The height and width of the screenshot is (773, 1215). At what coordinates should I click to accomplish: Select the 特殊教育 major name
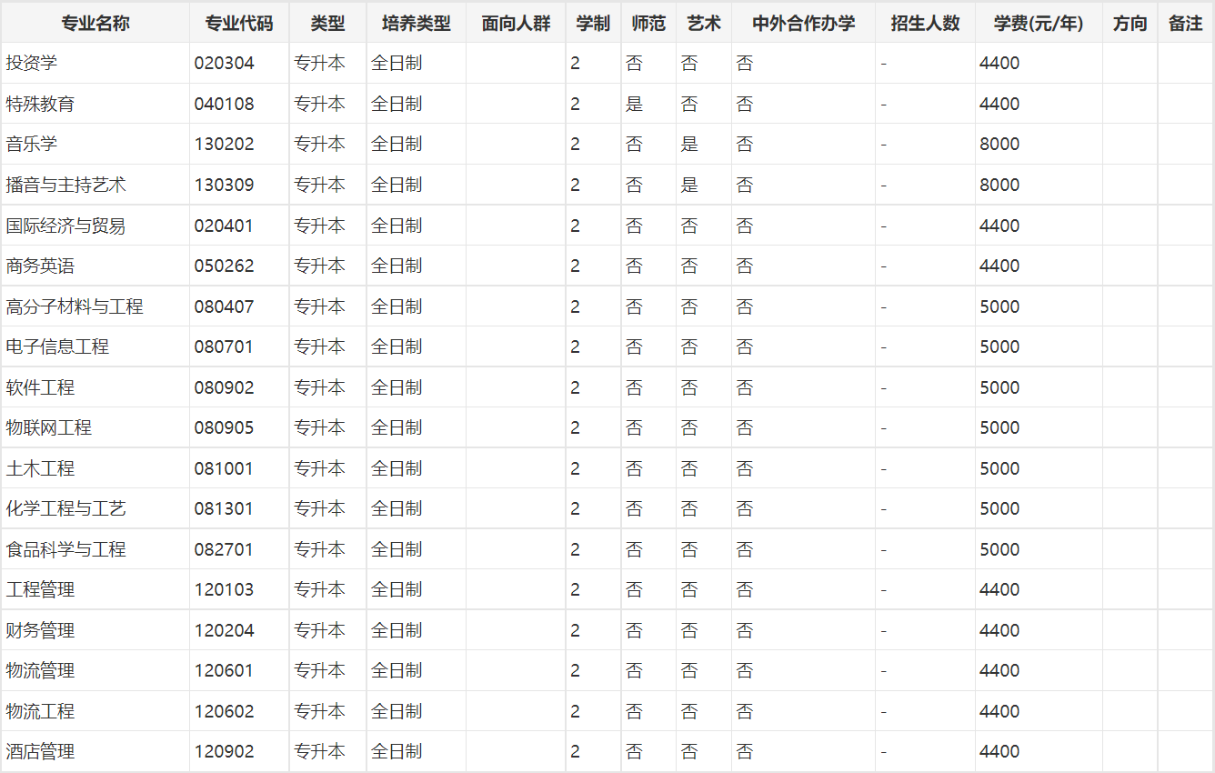[x=40, y=105]
